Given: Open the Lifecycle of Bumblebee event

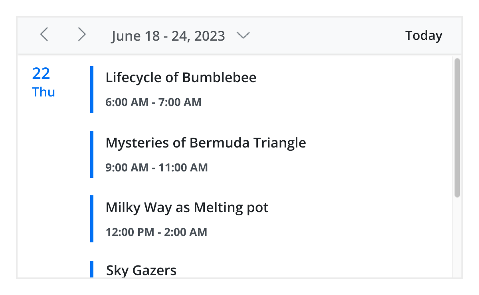Looking at the screenshot, I should pyautogui.click(x=181, y=77).
